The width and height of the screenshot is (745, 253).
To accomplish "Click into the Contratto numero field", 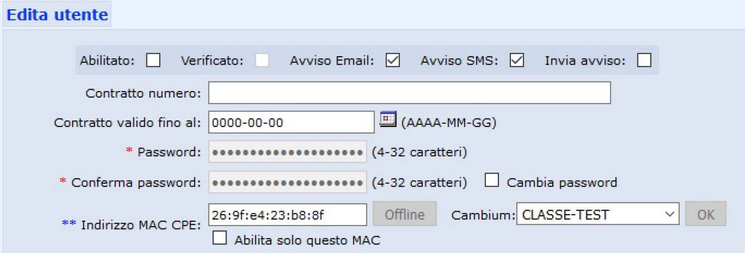I will (409, 93).
